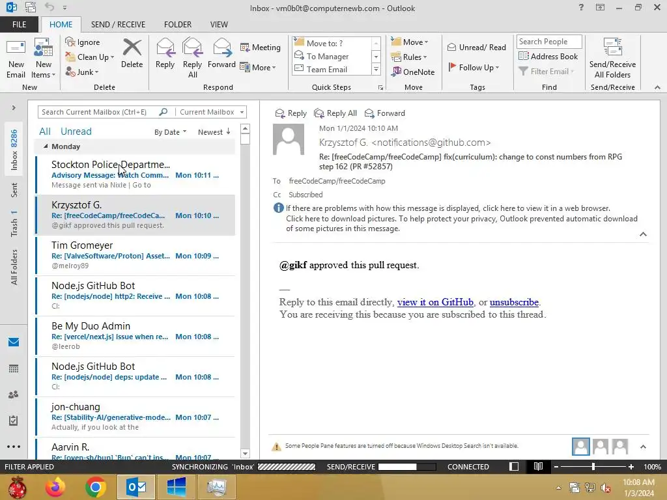Open the Clean Up dropdown
The width and height of the screenshot is (667, 500).
pyautogui.click(x=90, y=57)
